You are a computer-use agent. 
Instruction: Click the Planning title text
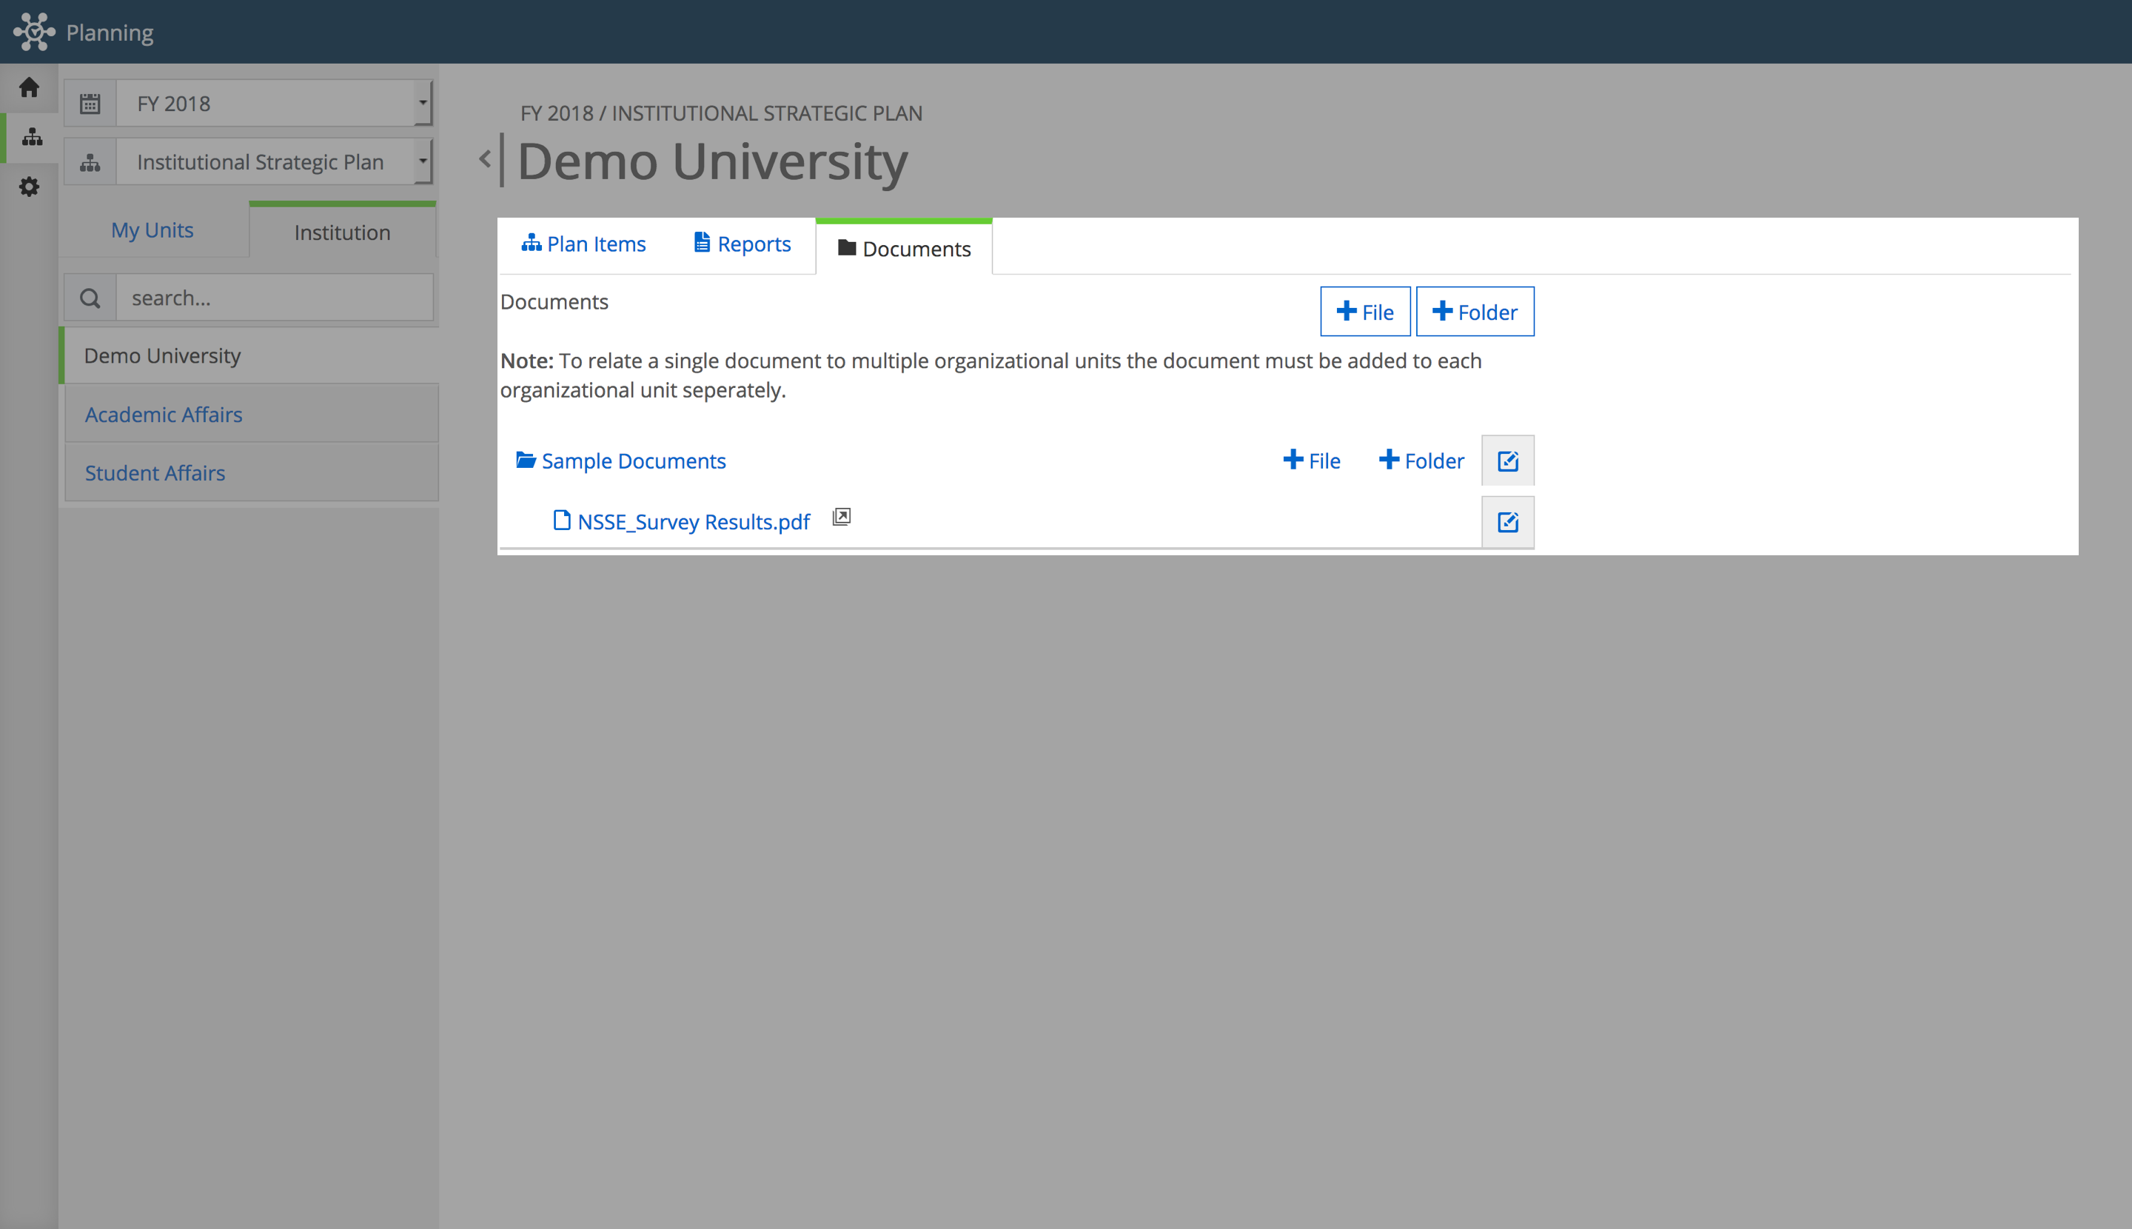coord(110,33)
